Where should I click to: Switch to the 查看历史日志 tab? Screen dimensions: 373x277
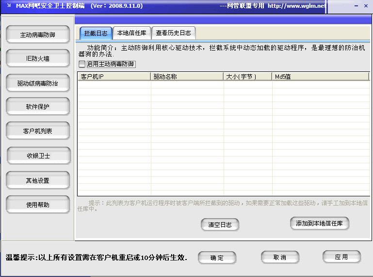pyautogui.click(x=174, y=33)
